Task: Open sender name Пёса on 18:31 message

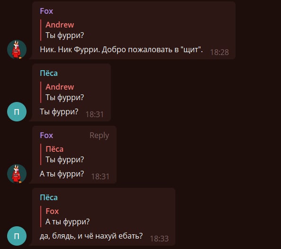Action: [x=49, y=73]
